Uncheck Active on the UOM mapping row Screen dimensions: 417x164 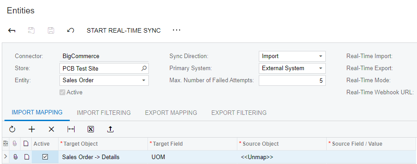[x=45, y=157]
